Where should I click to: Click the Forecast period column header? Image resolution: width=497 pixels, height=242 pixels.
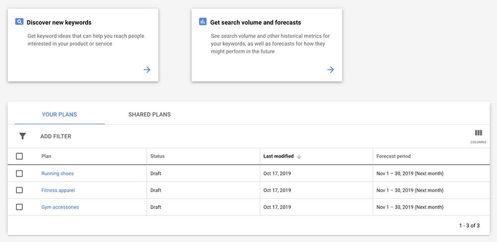coord(394,156)
